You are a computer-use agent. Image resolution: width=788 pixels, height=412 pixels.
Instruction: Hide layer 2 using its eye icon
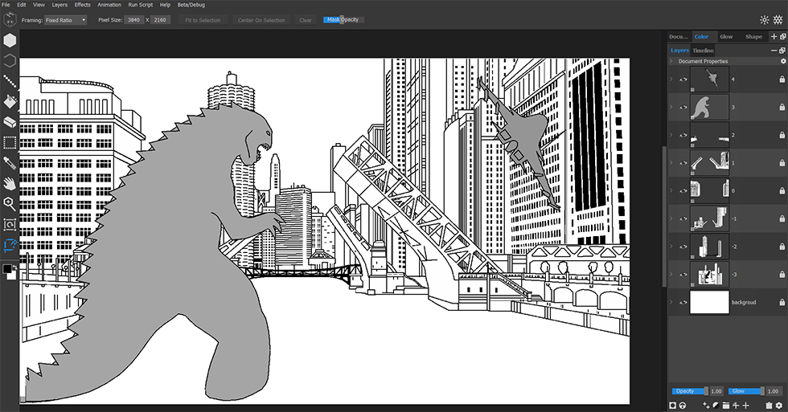[x=683, y=135]
